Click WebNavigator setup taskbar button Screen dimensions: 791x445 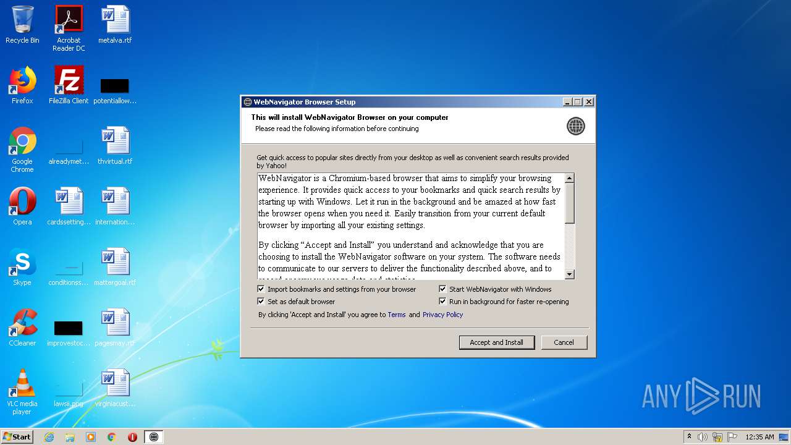[x=154, y=437]
